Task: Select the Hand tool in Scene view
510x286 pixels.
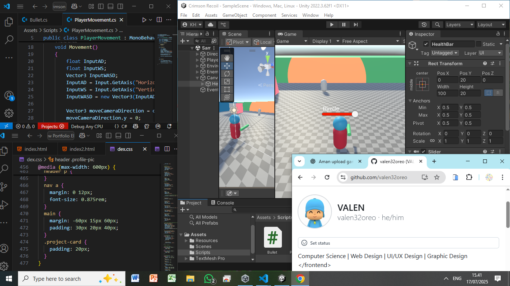Action: click(227, 58)
